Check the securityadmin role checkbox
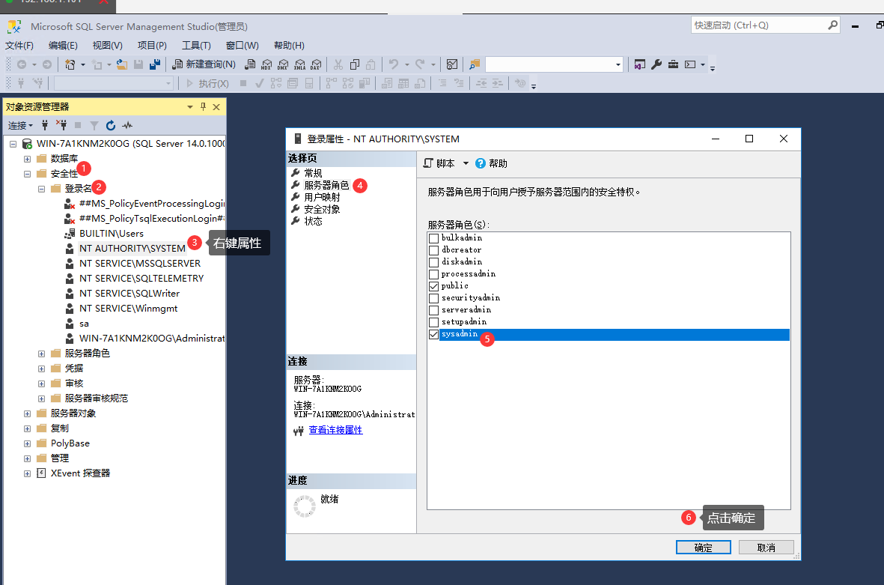 pos(433,298)
